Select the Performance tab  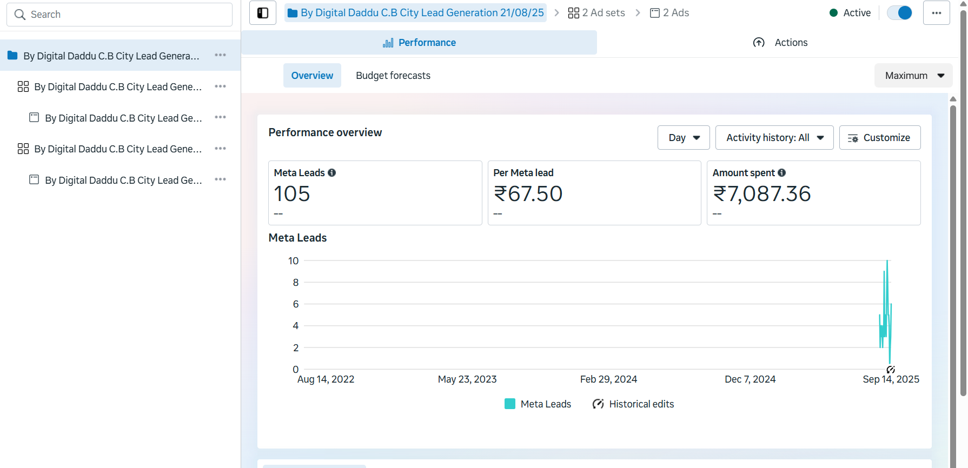[419, 43]
